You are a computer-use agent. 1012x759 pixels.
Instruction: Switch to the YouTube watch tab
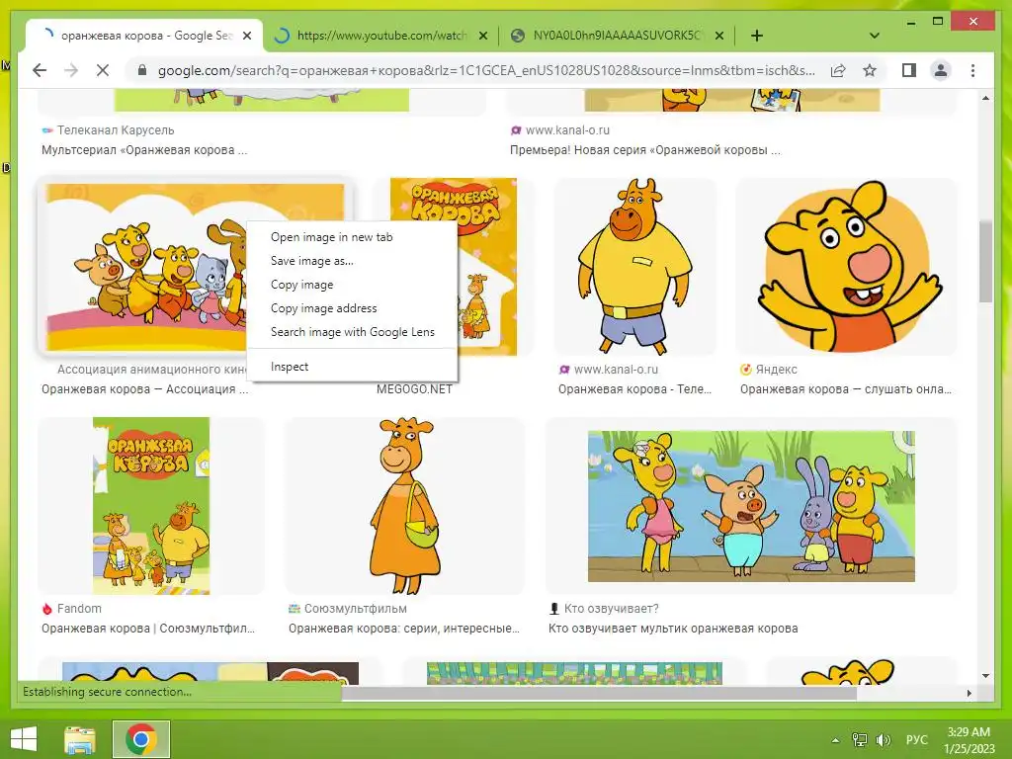click(x=380, y=36)
